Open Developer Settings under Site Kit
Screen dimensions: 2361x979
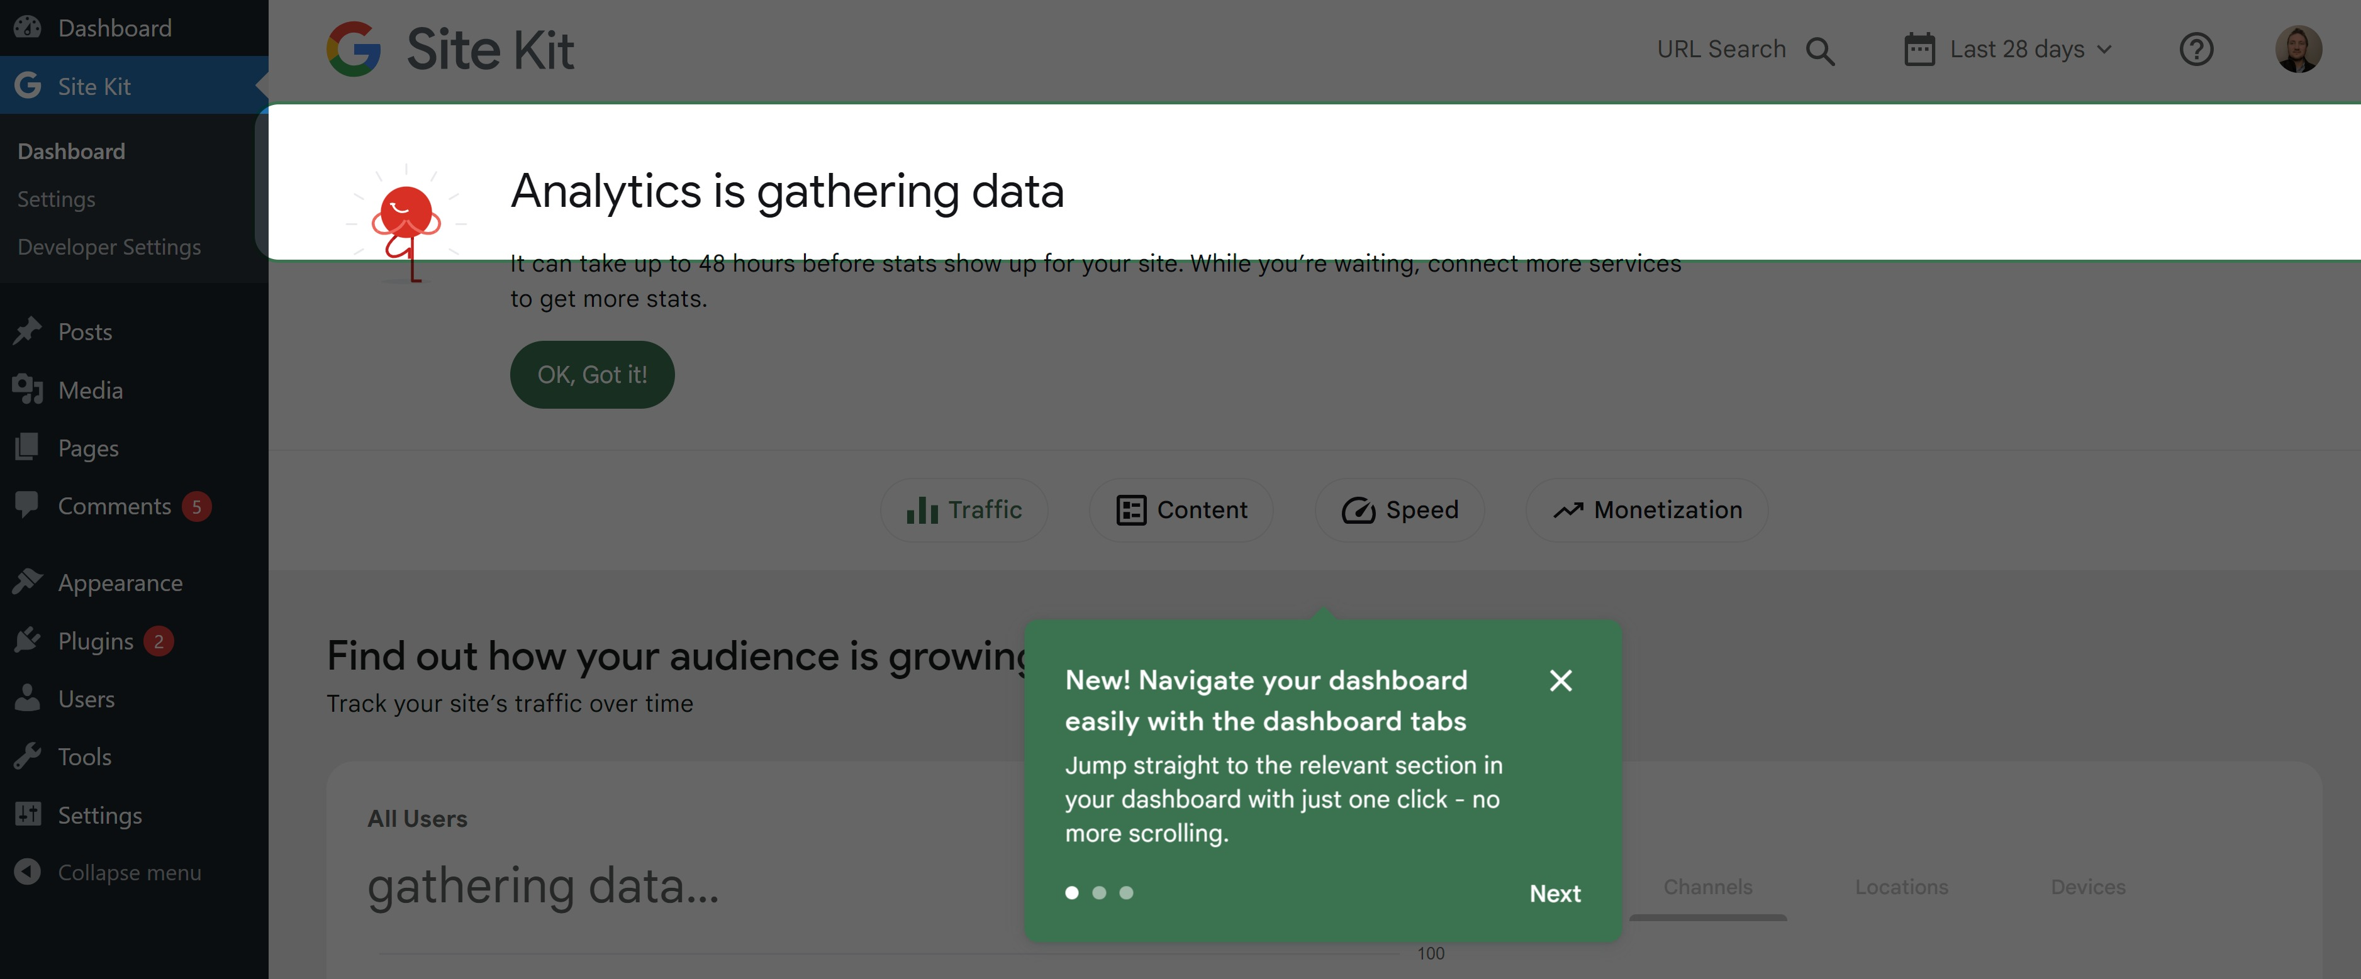108,247
